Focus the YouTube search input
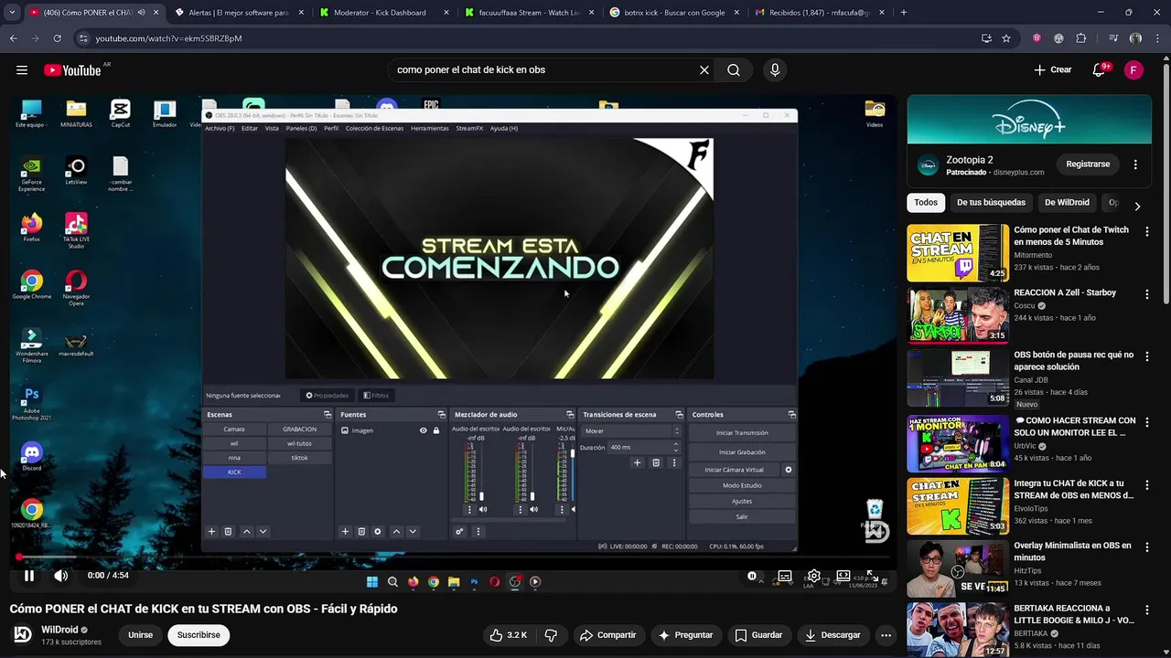Image resolution: width=1171 pixels, height=658 pixels. (543, 70)
